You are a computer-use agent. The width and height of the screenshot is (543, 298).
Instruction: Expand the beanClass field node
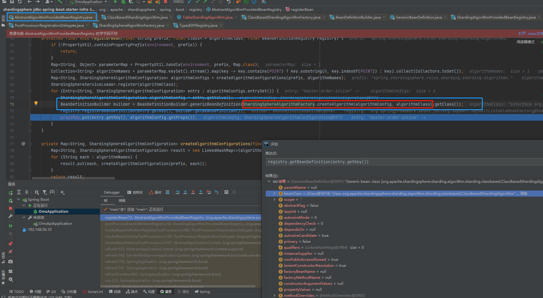[x=274, y=193]
